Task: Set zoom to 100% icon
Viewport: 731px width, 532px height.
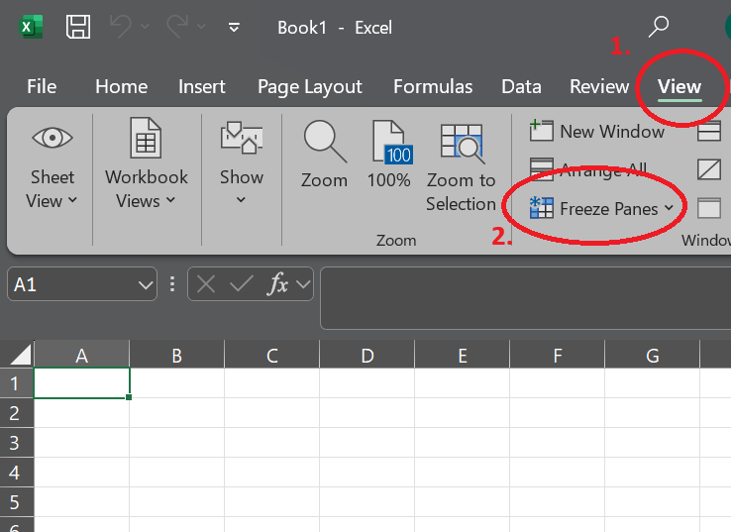Action: tap(389, 154)
